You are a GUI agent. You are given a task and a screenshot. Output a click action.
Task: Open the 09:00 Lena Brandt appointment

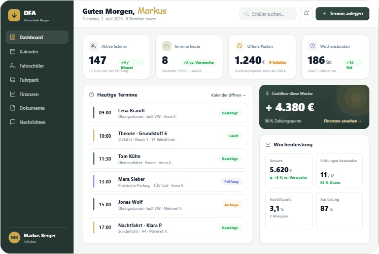tap(168, 113)
